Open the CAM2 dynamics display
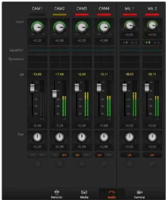The height and width of the screenshot is (200, 166). coord(60,62)
